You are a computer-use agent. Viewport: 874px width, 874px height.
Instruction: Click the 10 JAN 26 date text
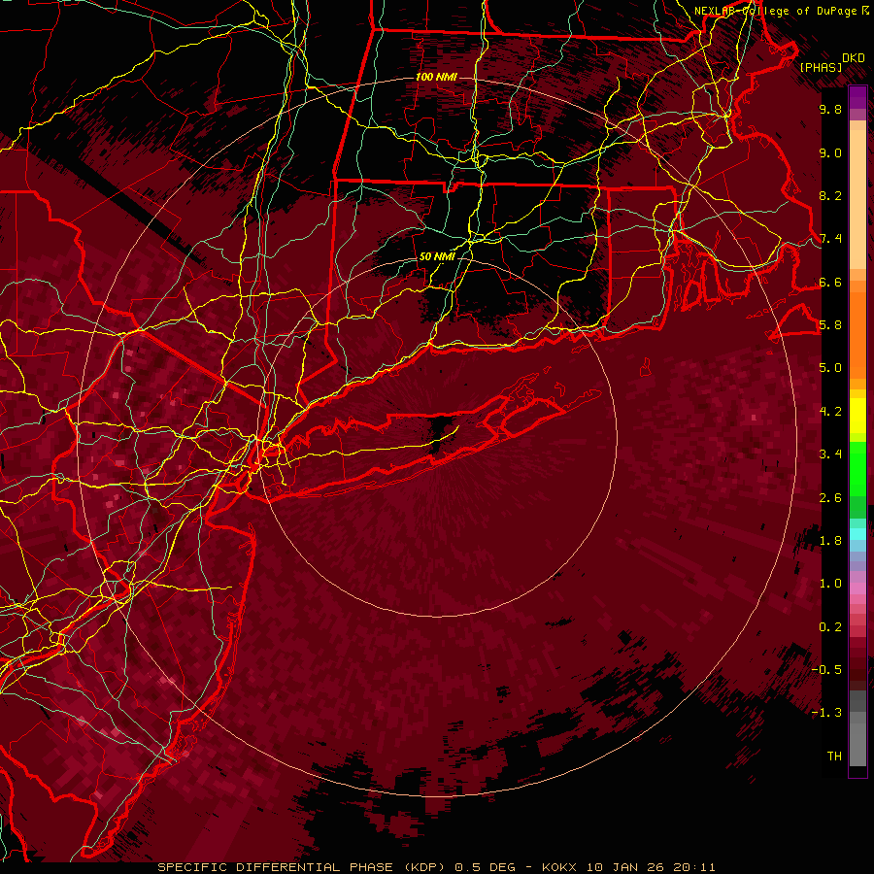click(623, 867)
